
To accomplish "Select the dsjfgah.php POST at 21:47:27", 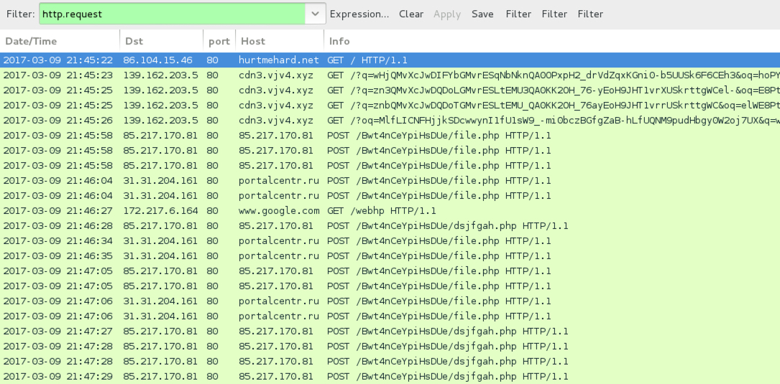I will pyautogui.click(x=388, y=332).
